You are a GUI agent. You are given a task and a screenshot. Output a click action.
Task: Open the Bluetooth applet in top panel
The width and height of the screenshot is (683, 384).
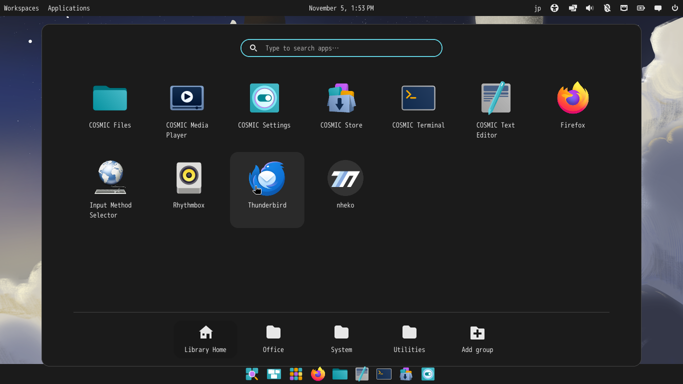tap(607, 8)
